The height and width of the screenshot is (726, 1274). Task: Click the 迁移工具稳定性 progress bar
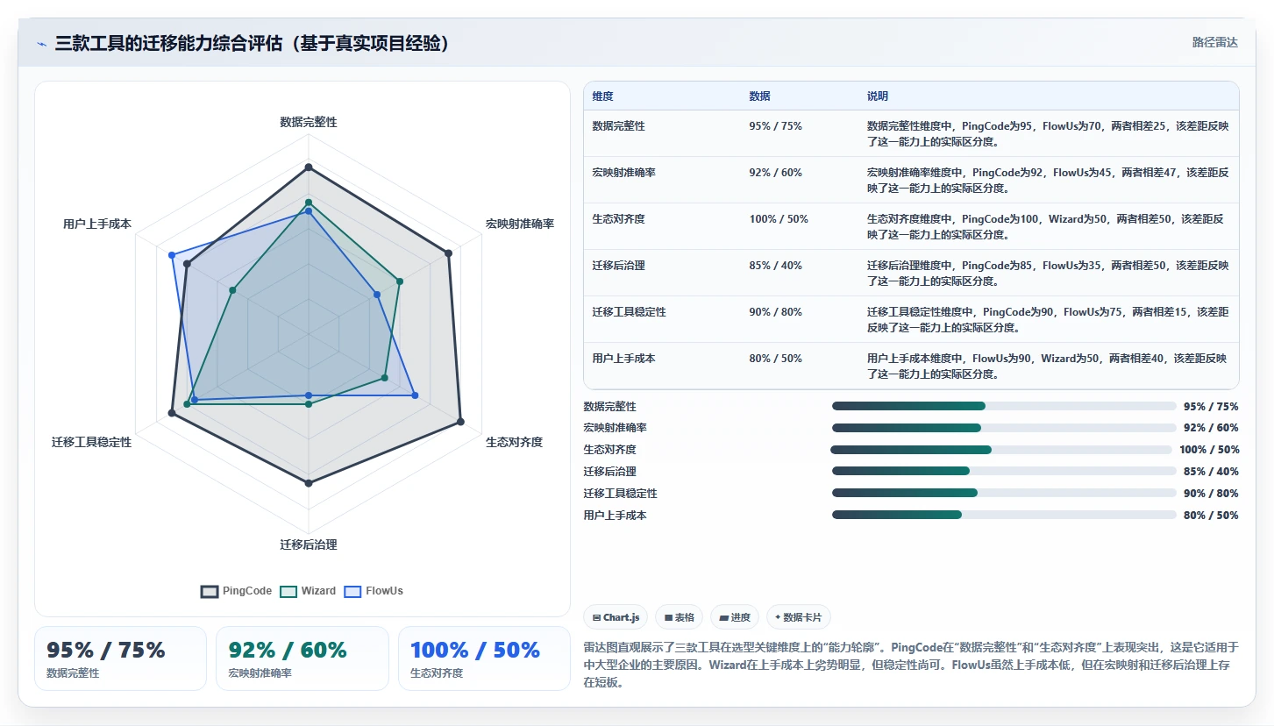coord(1004,493)
